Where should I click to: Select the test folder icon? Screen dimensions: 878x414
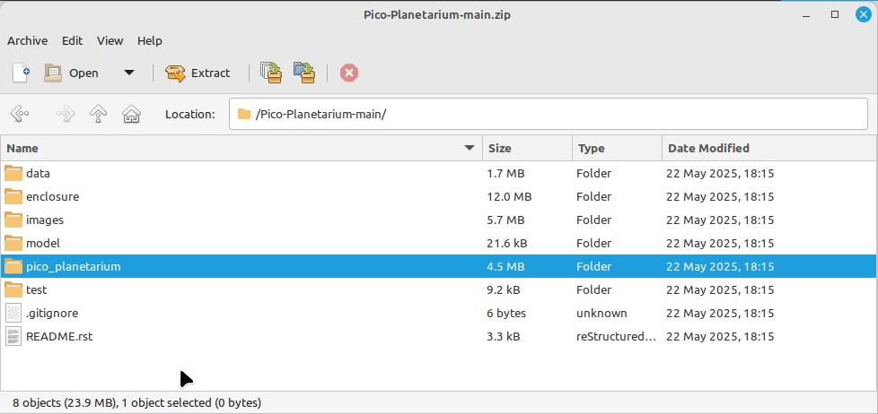(13, 290)
